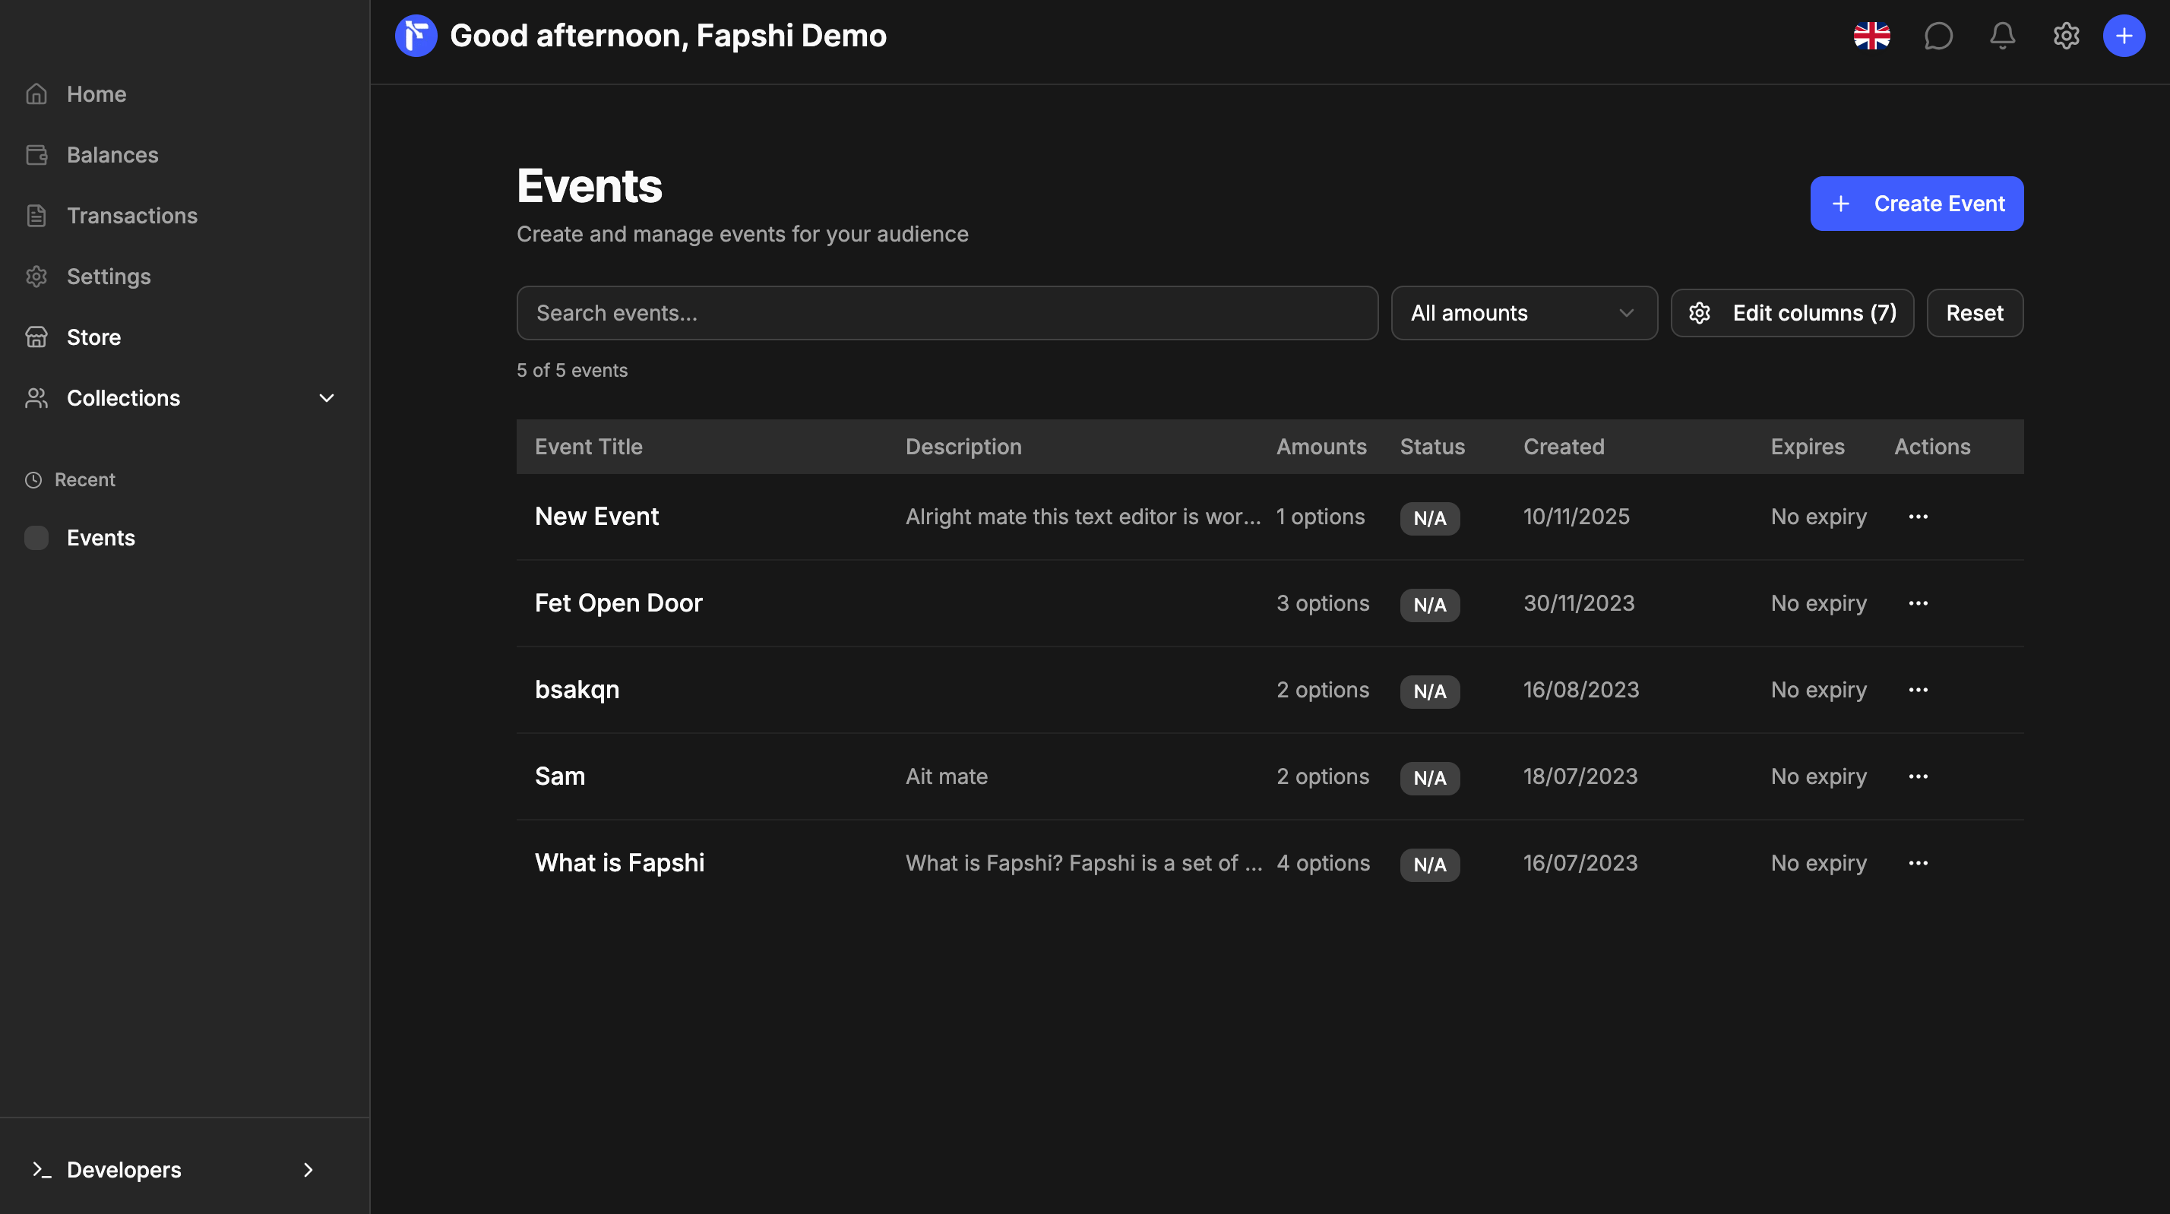Open the bsakqn event

point(577,690)
